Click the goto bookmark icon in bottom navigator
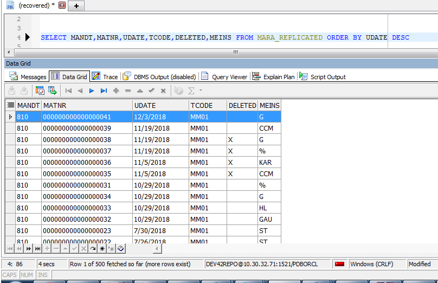 [x=112, y=249]
